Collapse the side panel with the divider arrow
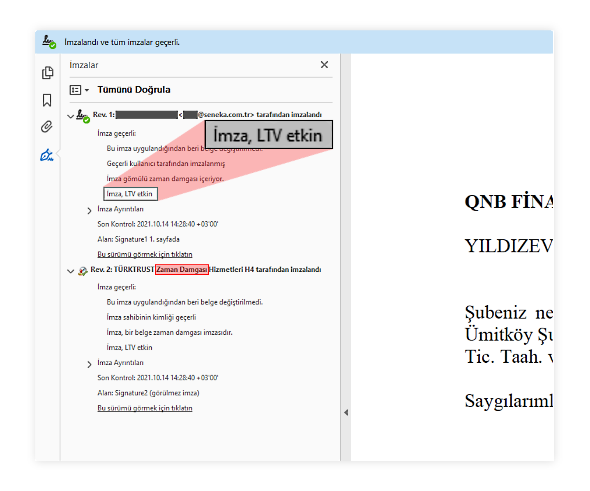 (346, 412)
